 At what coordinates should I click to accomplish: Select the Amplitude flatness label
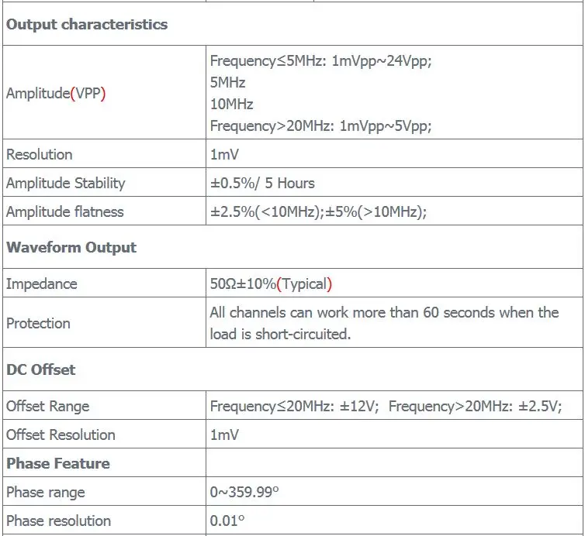64,211
